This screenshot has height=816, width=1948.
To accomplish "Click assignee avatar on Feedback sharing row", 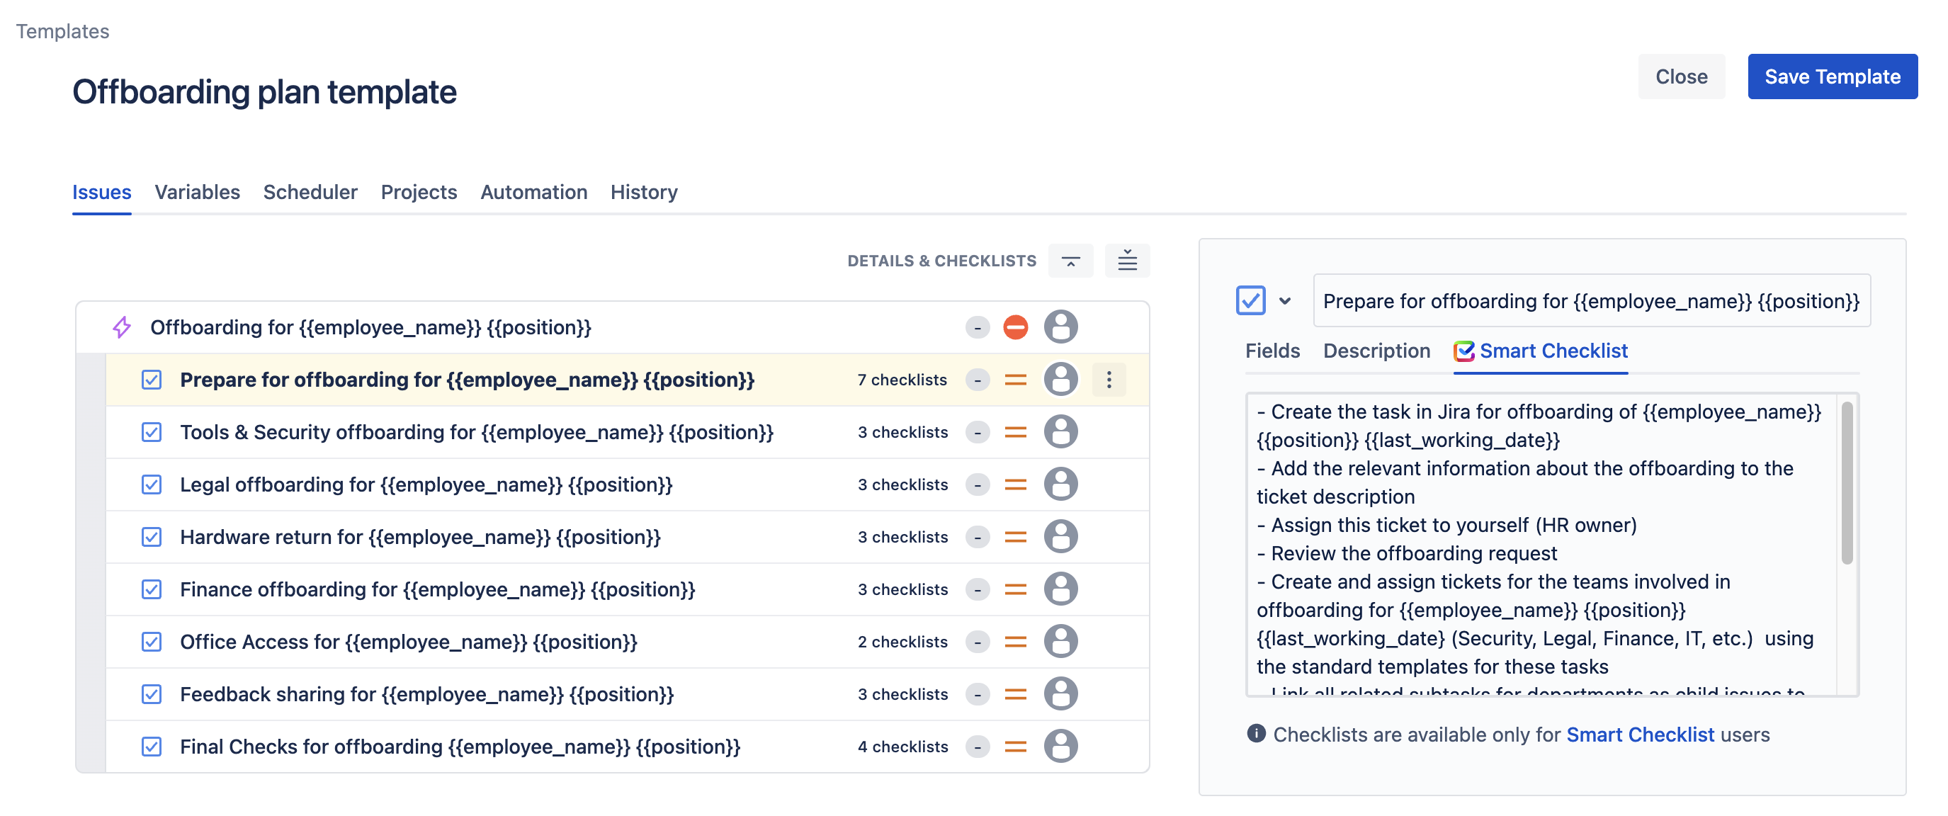I will [1060, 693].
